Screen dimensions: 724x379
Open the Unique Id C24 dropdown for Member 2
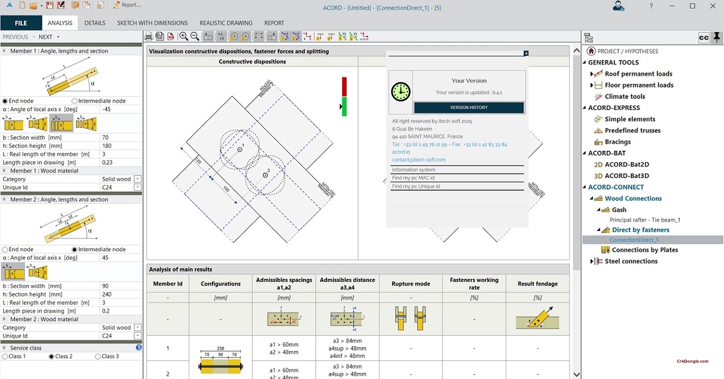point(138,335)
